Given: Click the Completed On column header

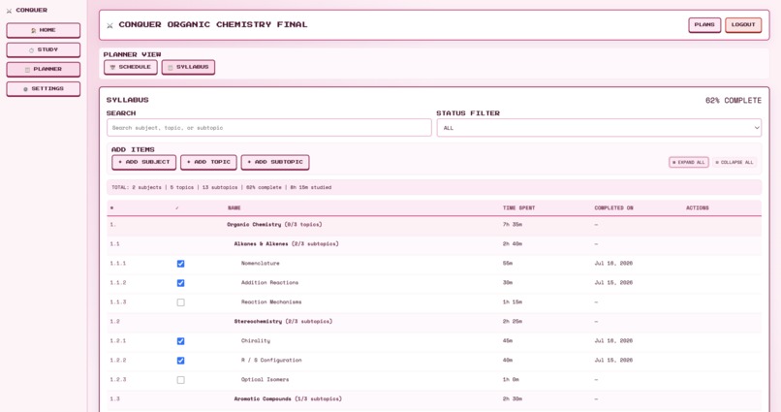Looking at the screenshot, I should click(x=613, y=207).
